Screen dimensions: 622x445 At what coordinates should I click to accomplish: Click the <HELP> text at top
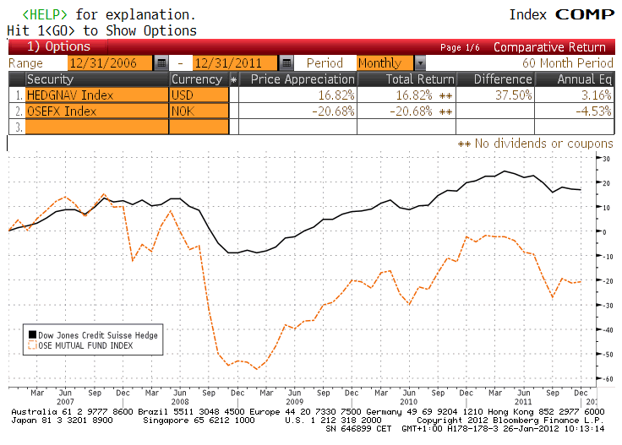(x=45, y=14)
